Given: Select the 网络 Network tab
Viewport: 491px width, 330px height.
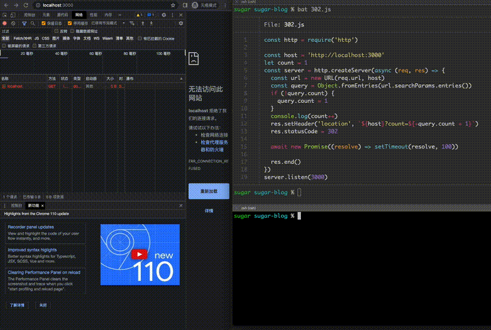Looking at the screenshot, I should [x=79, y=15].
